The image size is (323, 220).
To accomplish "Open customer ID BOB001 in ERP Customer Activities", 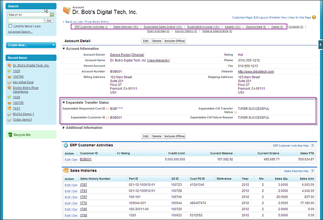I will (85, 159).
